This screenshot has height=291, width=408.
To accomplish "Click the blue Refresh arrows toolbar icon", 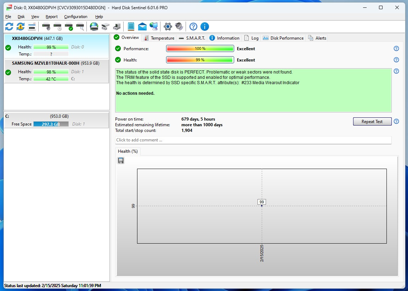I will 9,27.
